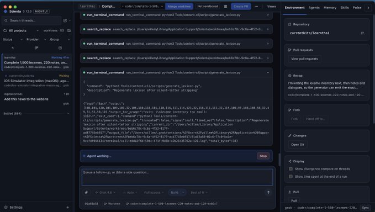This screenshot has height=212, width=375.
Task: Focus the Queue a follow-up message box
Action: click(x=177, y=177)
